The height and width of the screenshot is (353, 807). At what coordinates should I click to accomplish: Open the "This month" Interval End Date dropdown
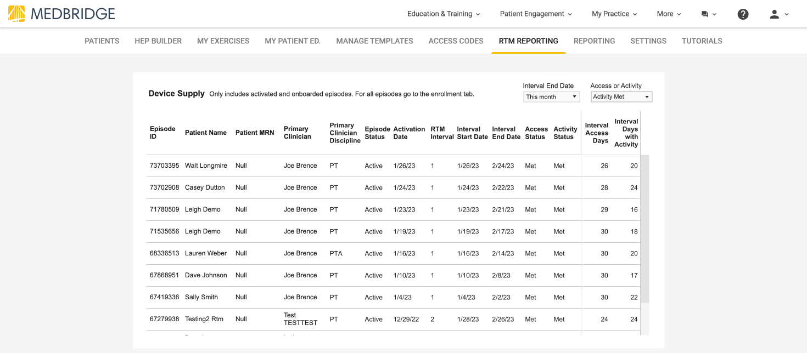(x=551, y=96)
